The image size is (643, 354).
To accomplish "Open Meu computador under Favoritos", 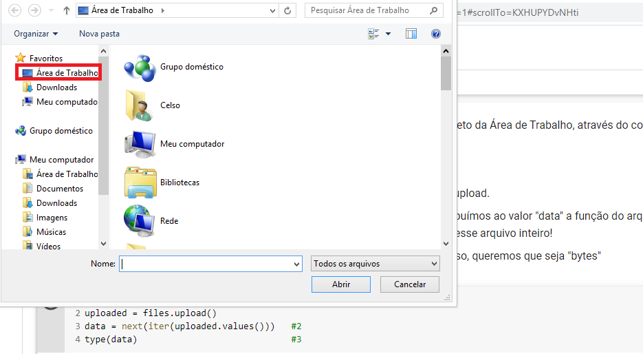I will [x=60, y=102].
